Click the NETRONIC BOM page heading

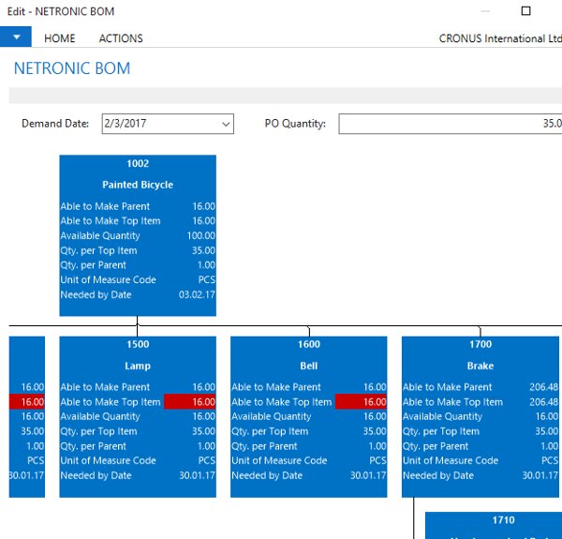[72, 68]
